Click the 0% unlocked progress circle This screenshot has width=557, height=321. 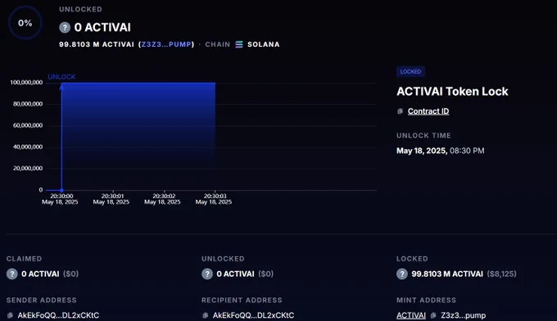pyautogui.click(x=25, y=23)
